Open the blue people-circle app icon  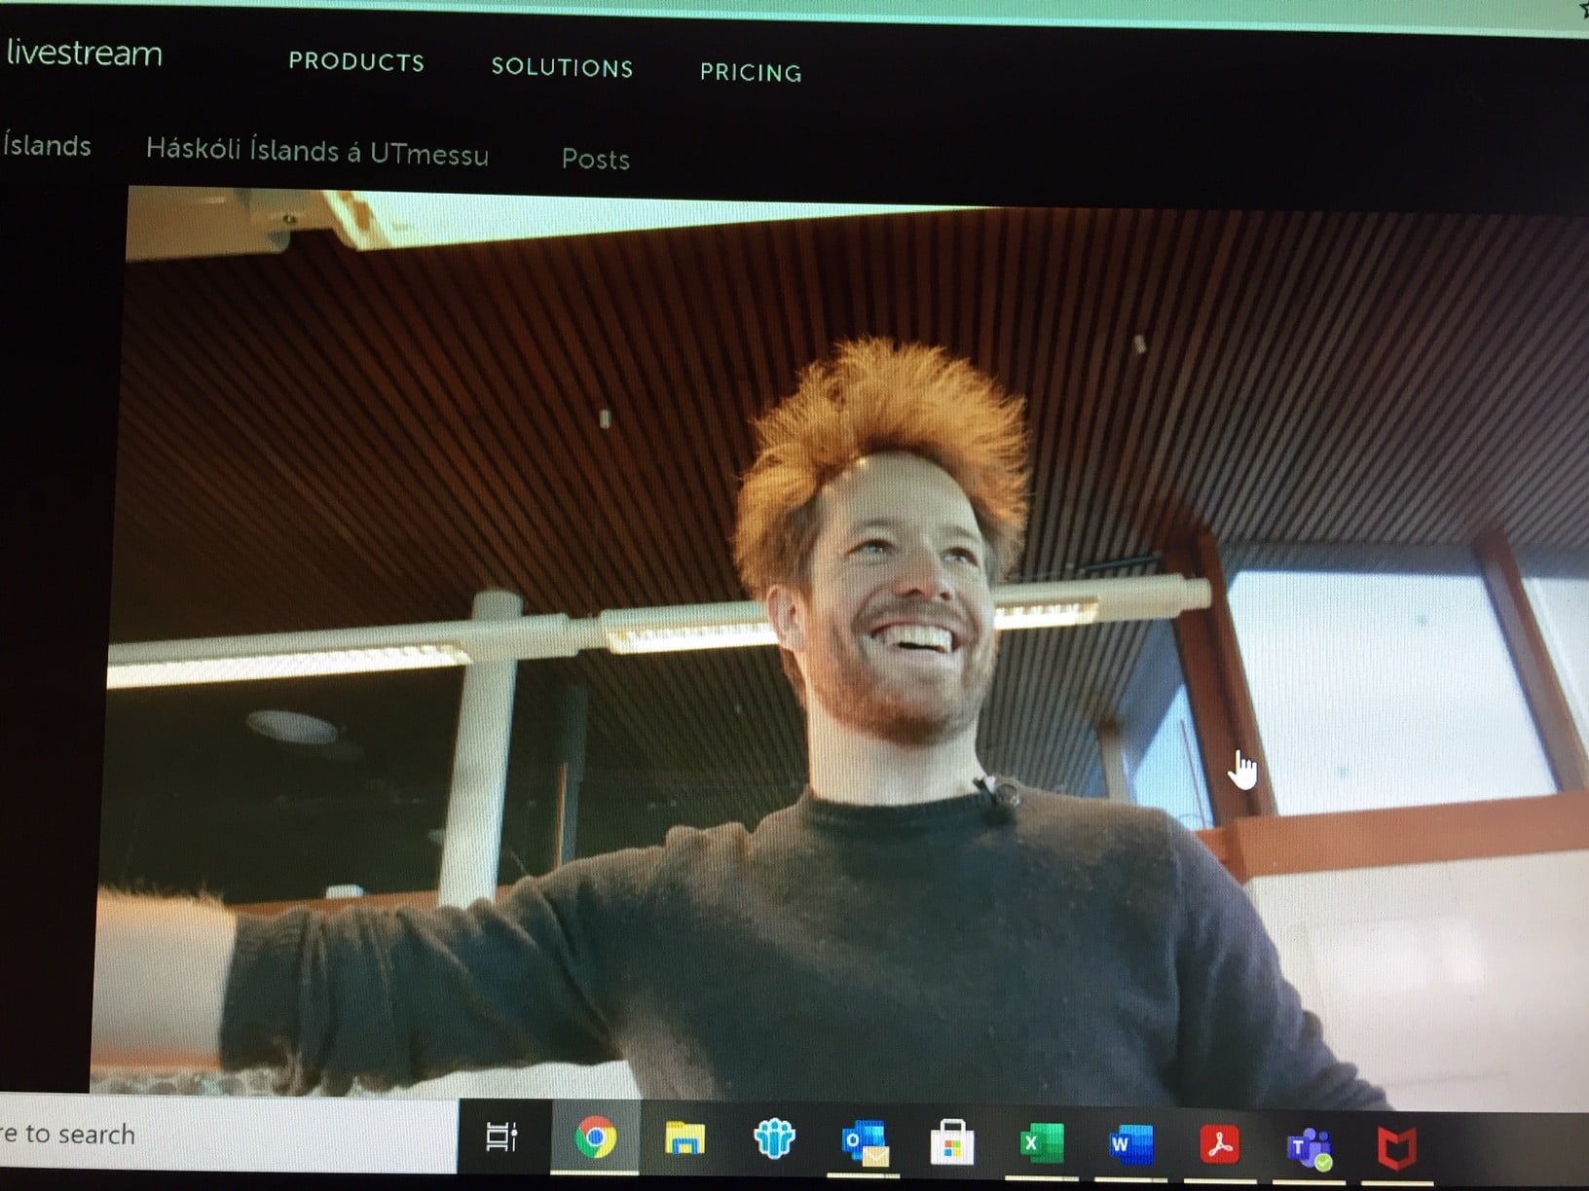pyautogui.click(x=774, y=1138)
